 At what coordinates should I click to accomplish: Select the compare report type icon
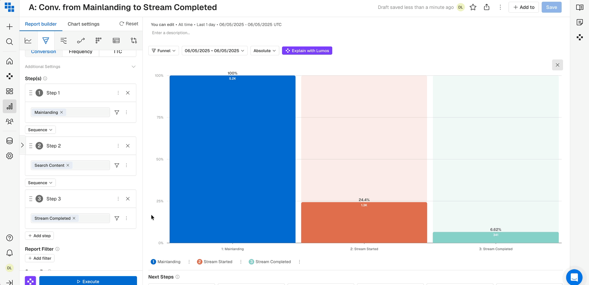[x=134, y=41]
